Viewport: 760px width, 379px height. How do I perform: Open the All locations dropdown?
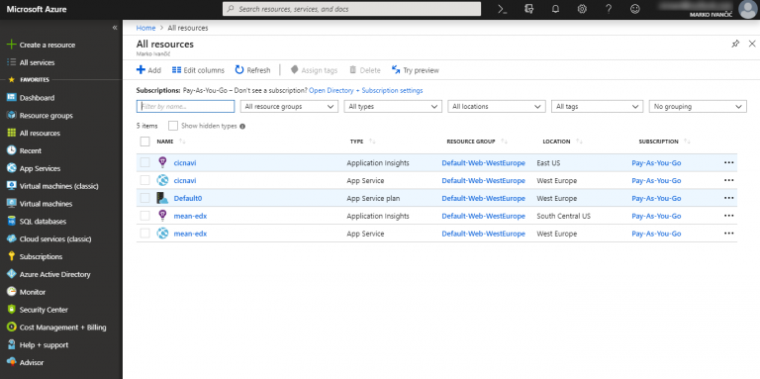point(497,107)
